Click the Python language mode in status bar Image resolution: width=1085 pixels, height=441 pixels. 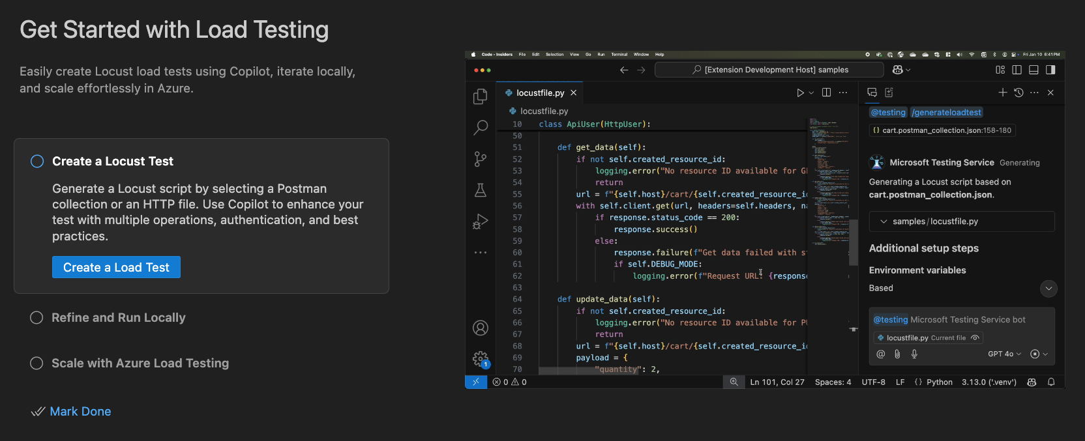[x=939, y=382]
